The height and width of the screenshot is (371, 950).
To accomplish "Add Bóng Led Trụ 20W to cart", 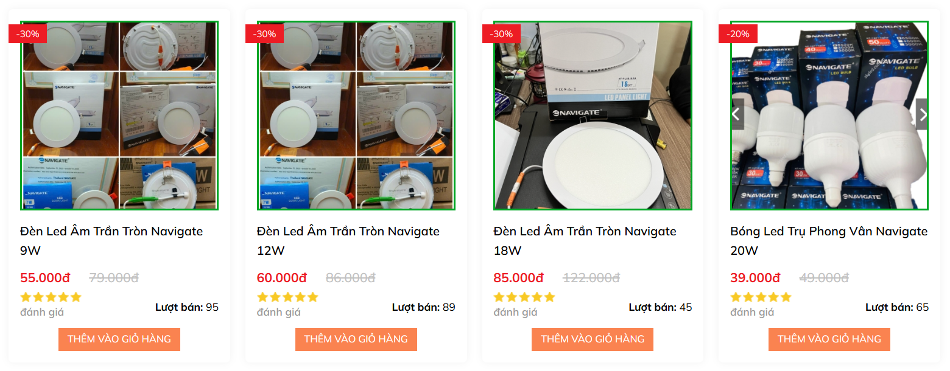I will click(x=829, y=339).
